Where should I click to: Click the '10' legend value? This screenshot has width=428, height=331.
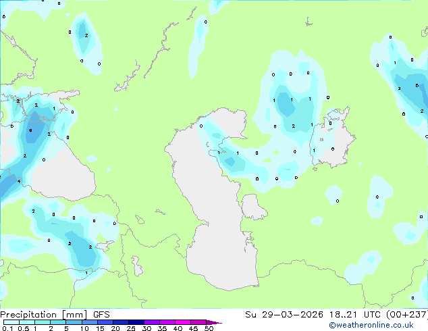click(84, 328)
